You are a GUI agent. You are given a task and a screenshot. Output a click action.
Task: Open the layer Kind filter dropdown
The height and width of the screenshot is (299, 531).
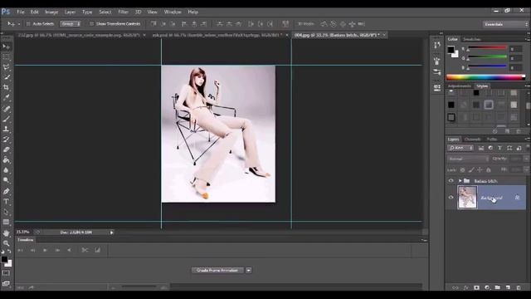click(x=461, y=148)
